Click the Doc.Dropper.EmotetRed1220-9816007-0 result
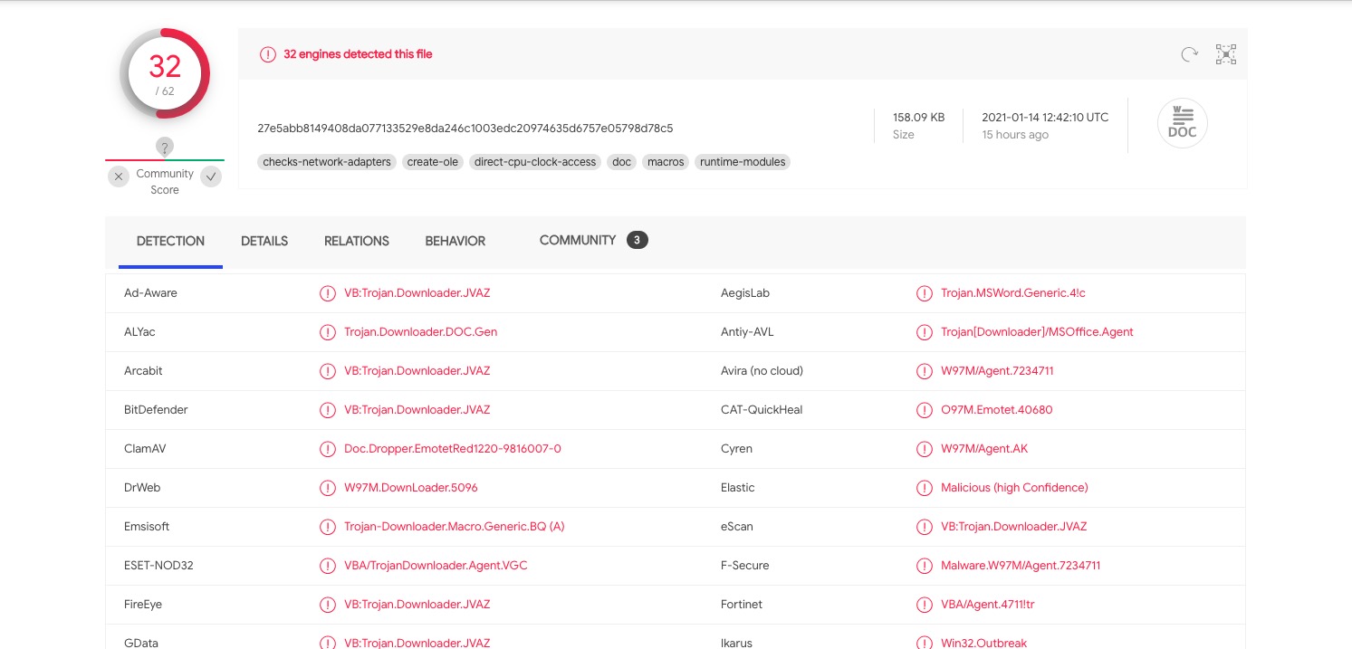This screenshot has height=649, width=1352. point(453,449)
